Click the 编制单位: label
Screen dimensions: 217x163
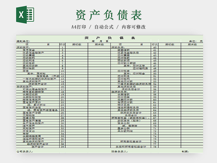[23, 41]
